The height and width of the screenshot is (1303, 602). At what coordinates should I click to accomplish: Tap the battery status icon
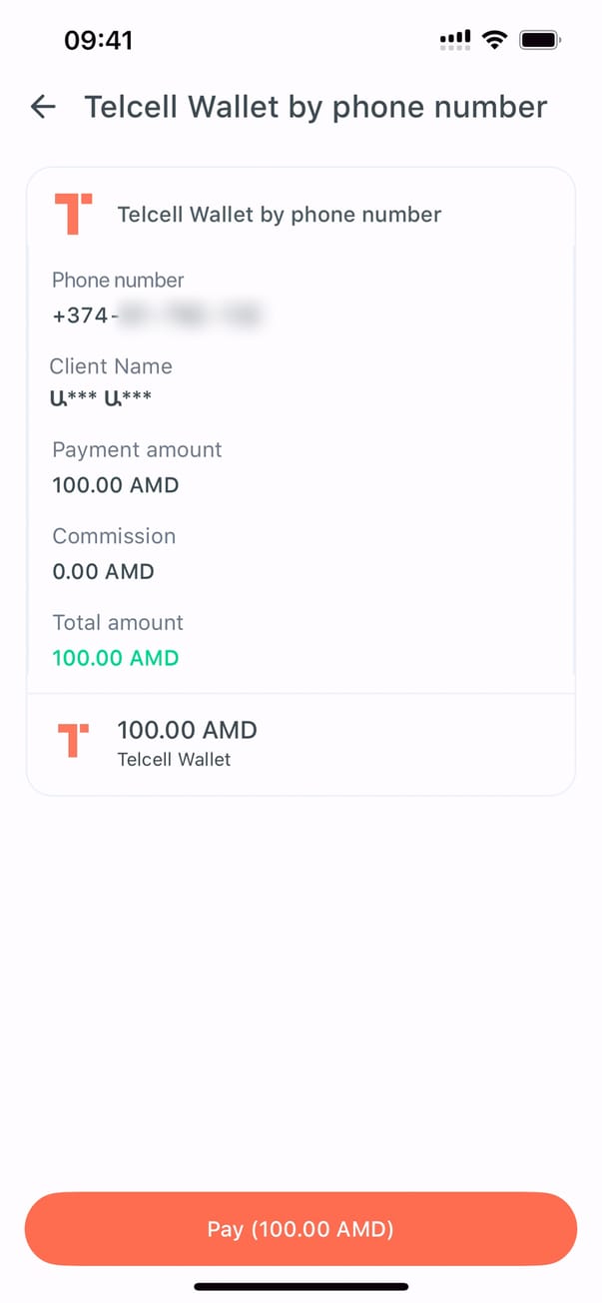coord(540,40)
